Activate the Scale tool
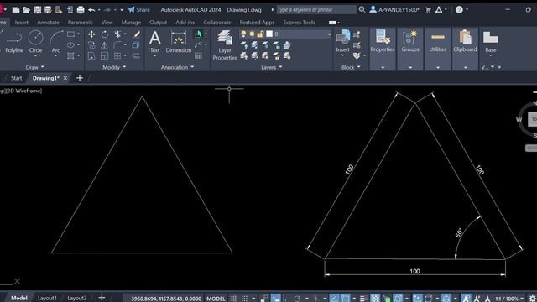The width and height of the screenshot is (537, 302). (x=104, y=56)
